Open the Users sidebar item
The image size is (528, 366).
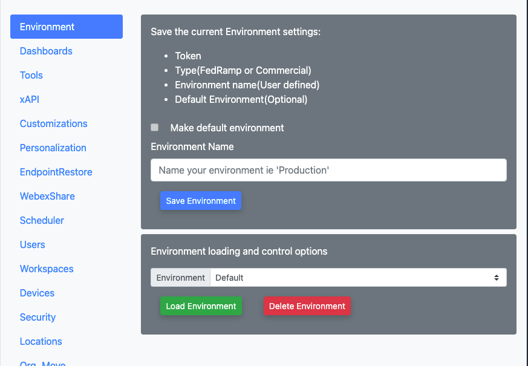point(33,244)
